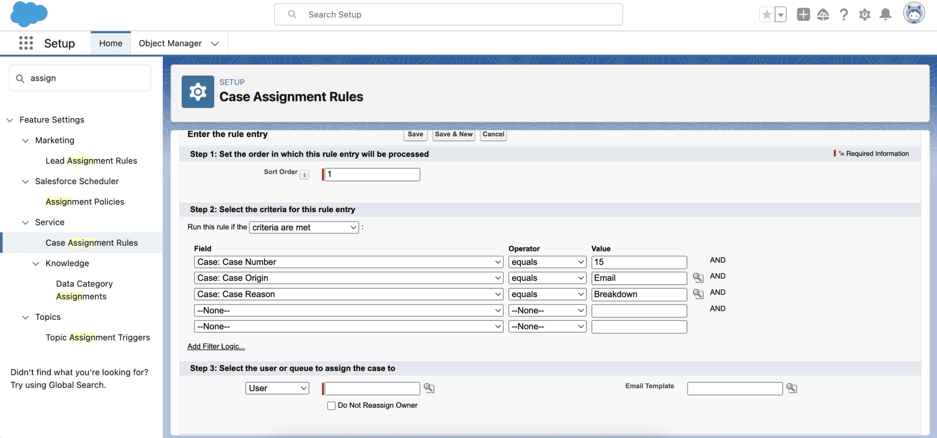Open the Case: Case Number field dropdown

click(349, 262)
